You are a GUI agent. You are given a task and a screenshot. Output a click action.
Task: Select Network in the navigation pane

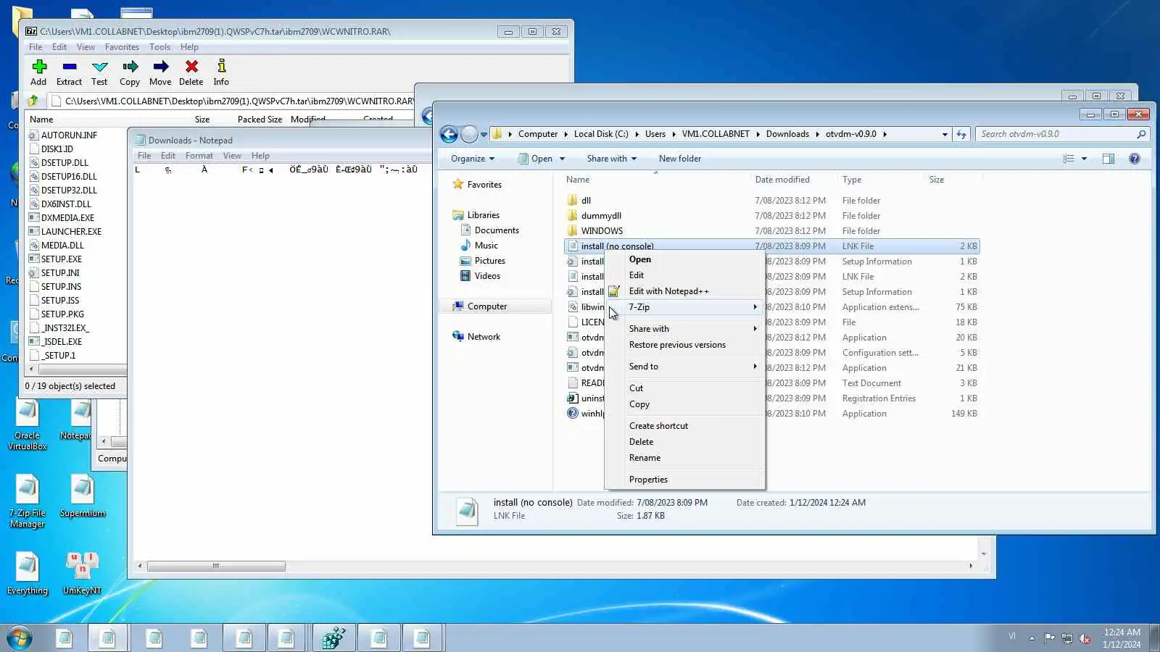click(x=484, y=337)
